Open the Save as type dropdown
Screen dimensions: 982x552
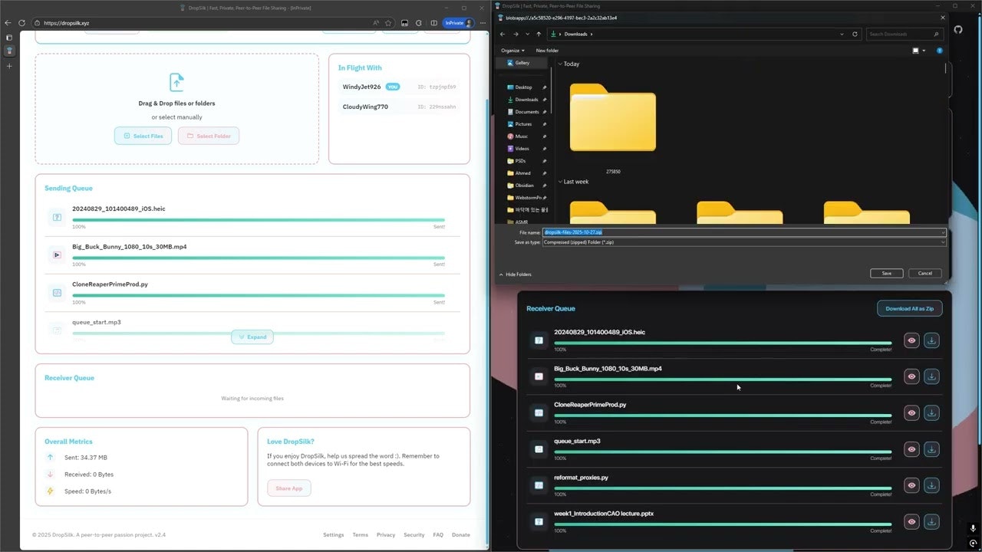coord(743,242)
